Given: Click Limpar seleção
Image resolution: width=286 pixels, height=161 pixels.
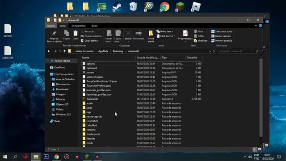Looking at the screenshot, I should pos(221,36).
